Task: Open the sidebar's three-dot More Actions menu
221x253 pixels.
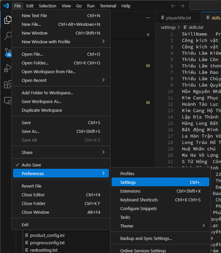Action: tap(148, 18)
